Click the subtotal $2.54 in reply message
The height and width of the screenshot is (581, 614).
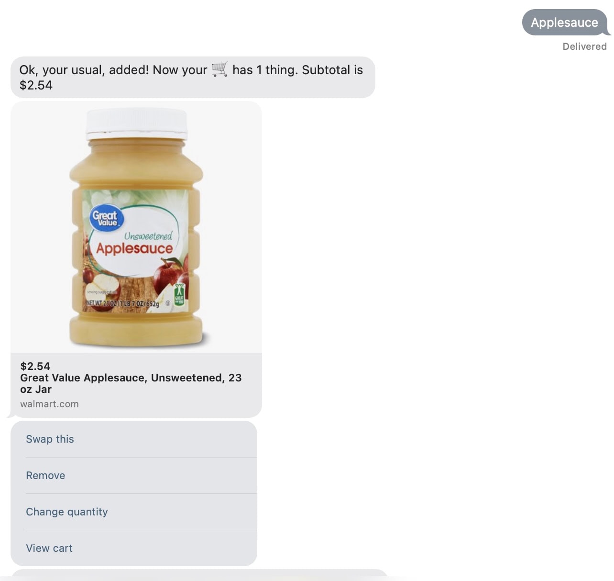(36, 85)
